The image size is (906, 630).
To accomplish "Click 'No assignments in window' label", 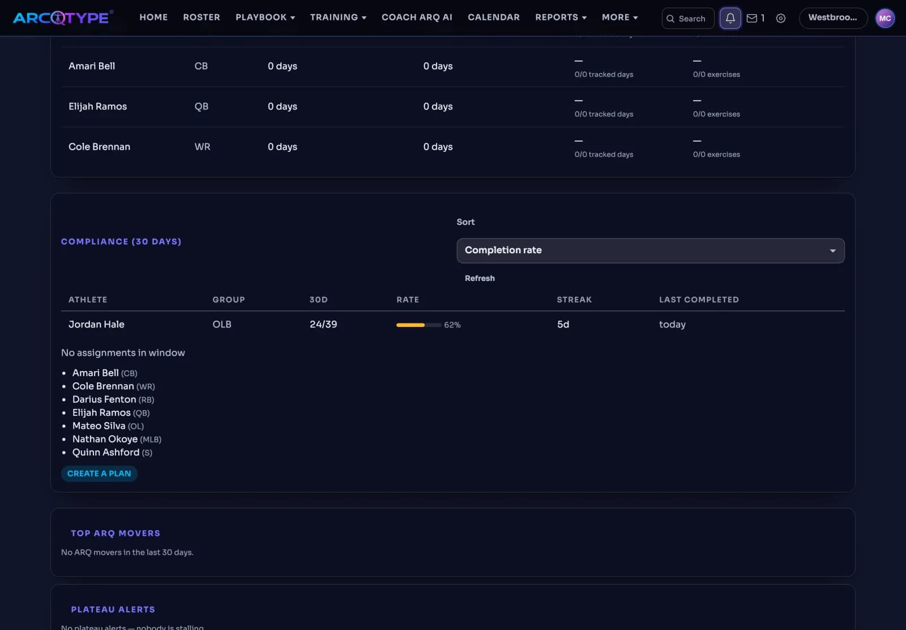I will [x=123, y=353].
